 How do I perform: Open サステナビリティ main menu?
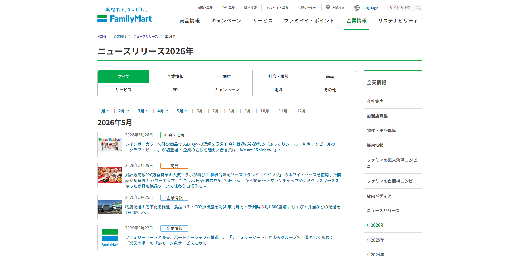click(398, 21)
